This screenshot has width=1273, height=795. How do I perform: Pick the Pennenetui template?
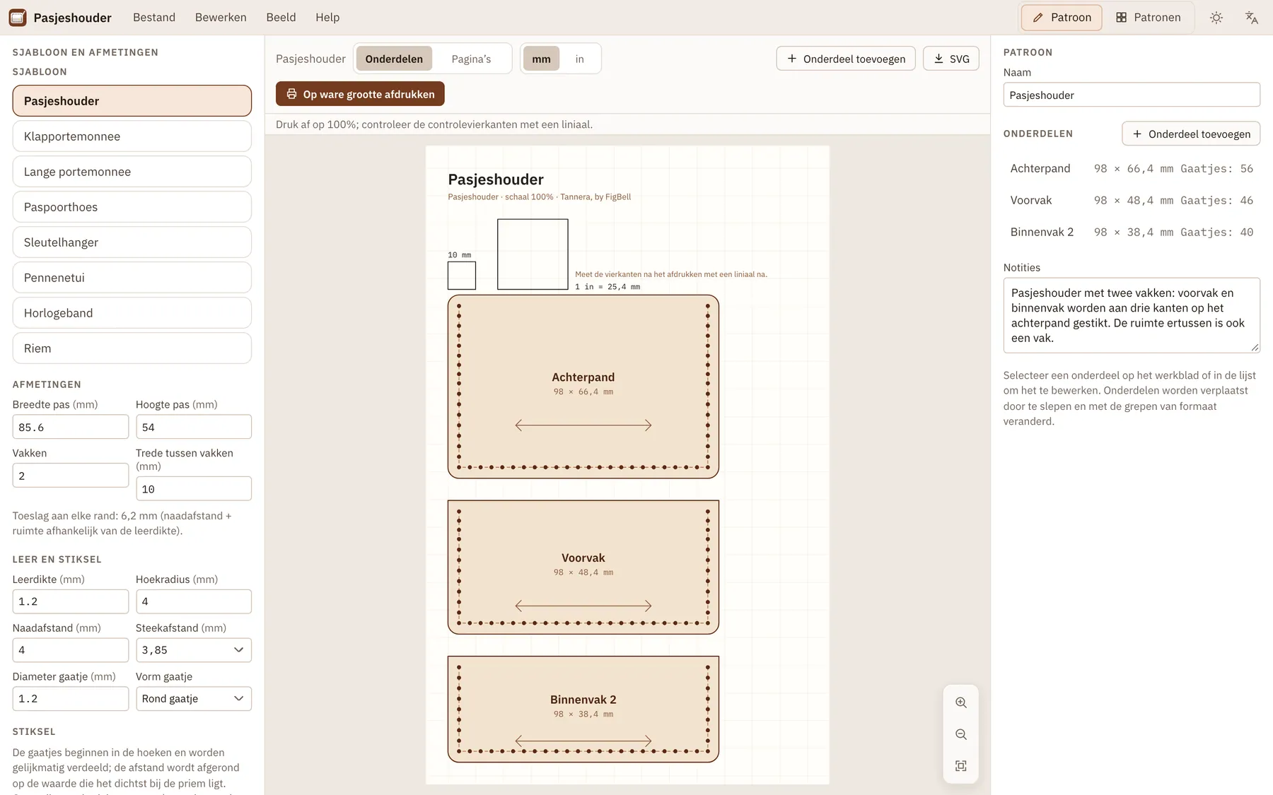[132, 278]
